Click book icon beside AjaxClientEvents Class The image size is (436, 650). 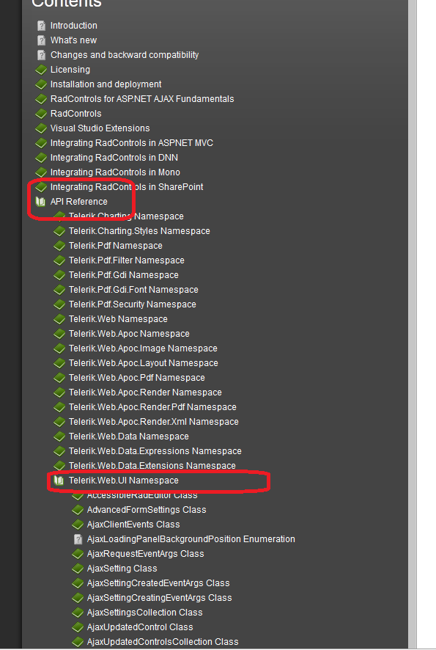(78, 525)
